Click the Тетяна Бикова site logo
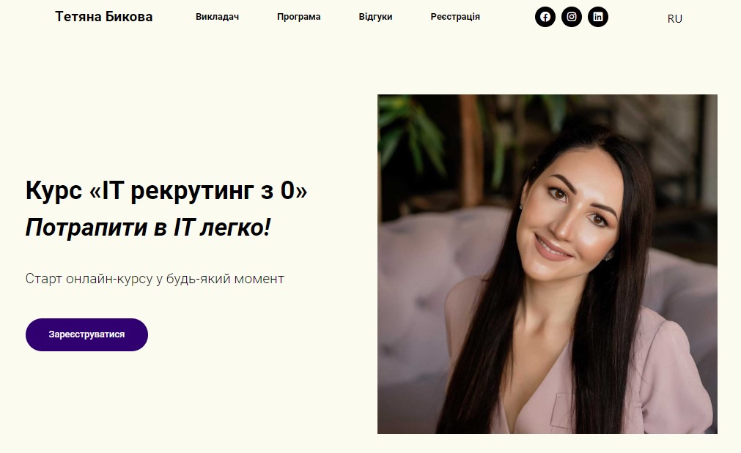Viewport: 741px width, 453px height. pyautogui.click(x=104, y=17)
